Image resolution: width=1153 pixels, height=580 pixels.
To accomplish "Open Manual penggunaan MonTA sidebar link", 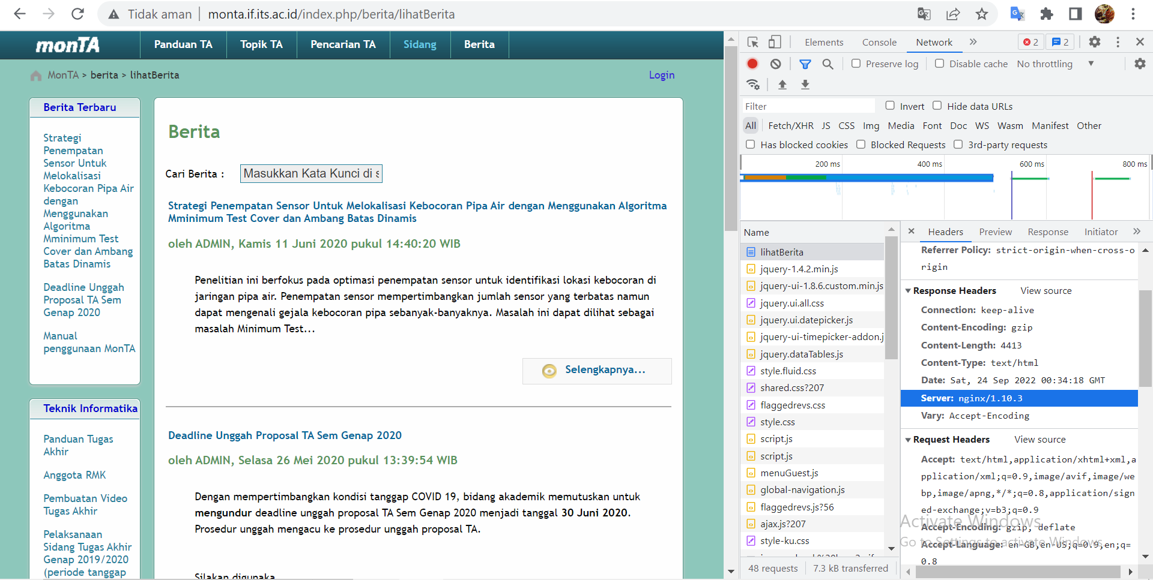I will coord(89,342).
